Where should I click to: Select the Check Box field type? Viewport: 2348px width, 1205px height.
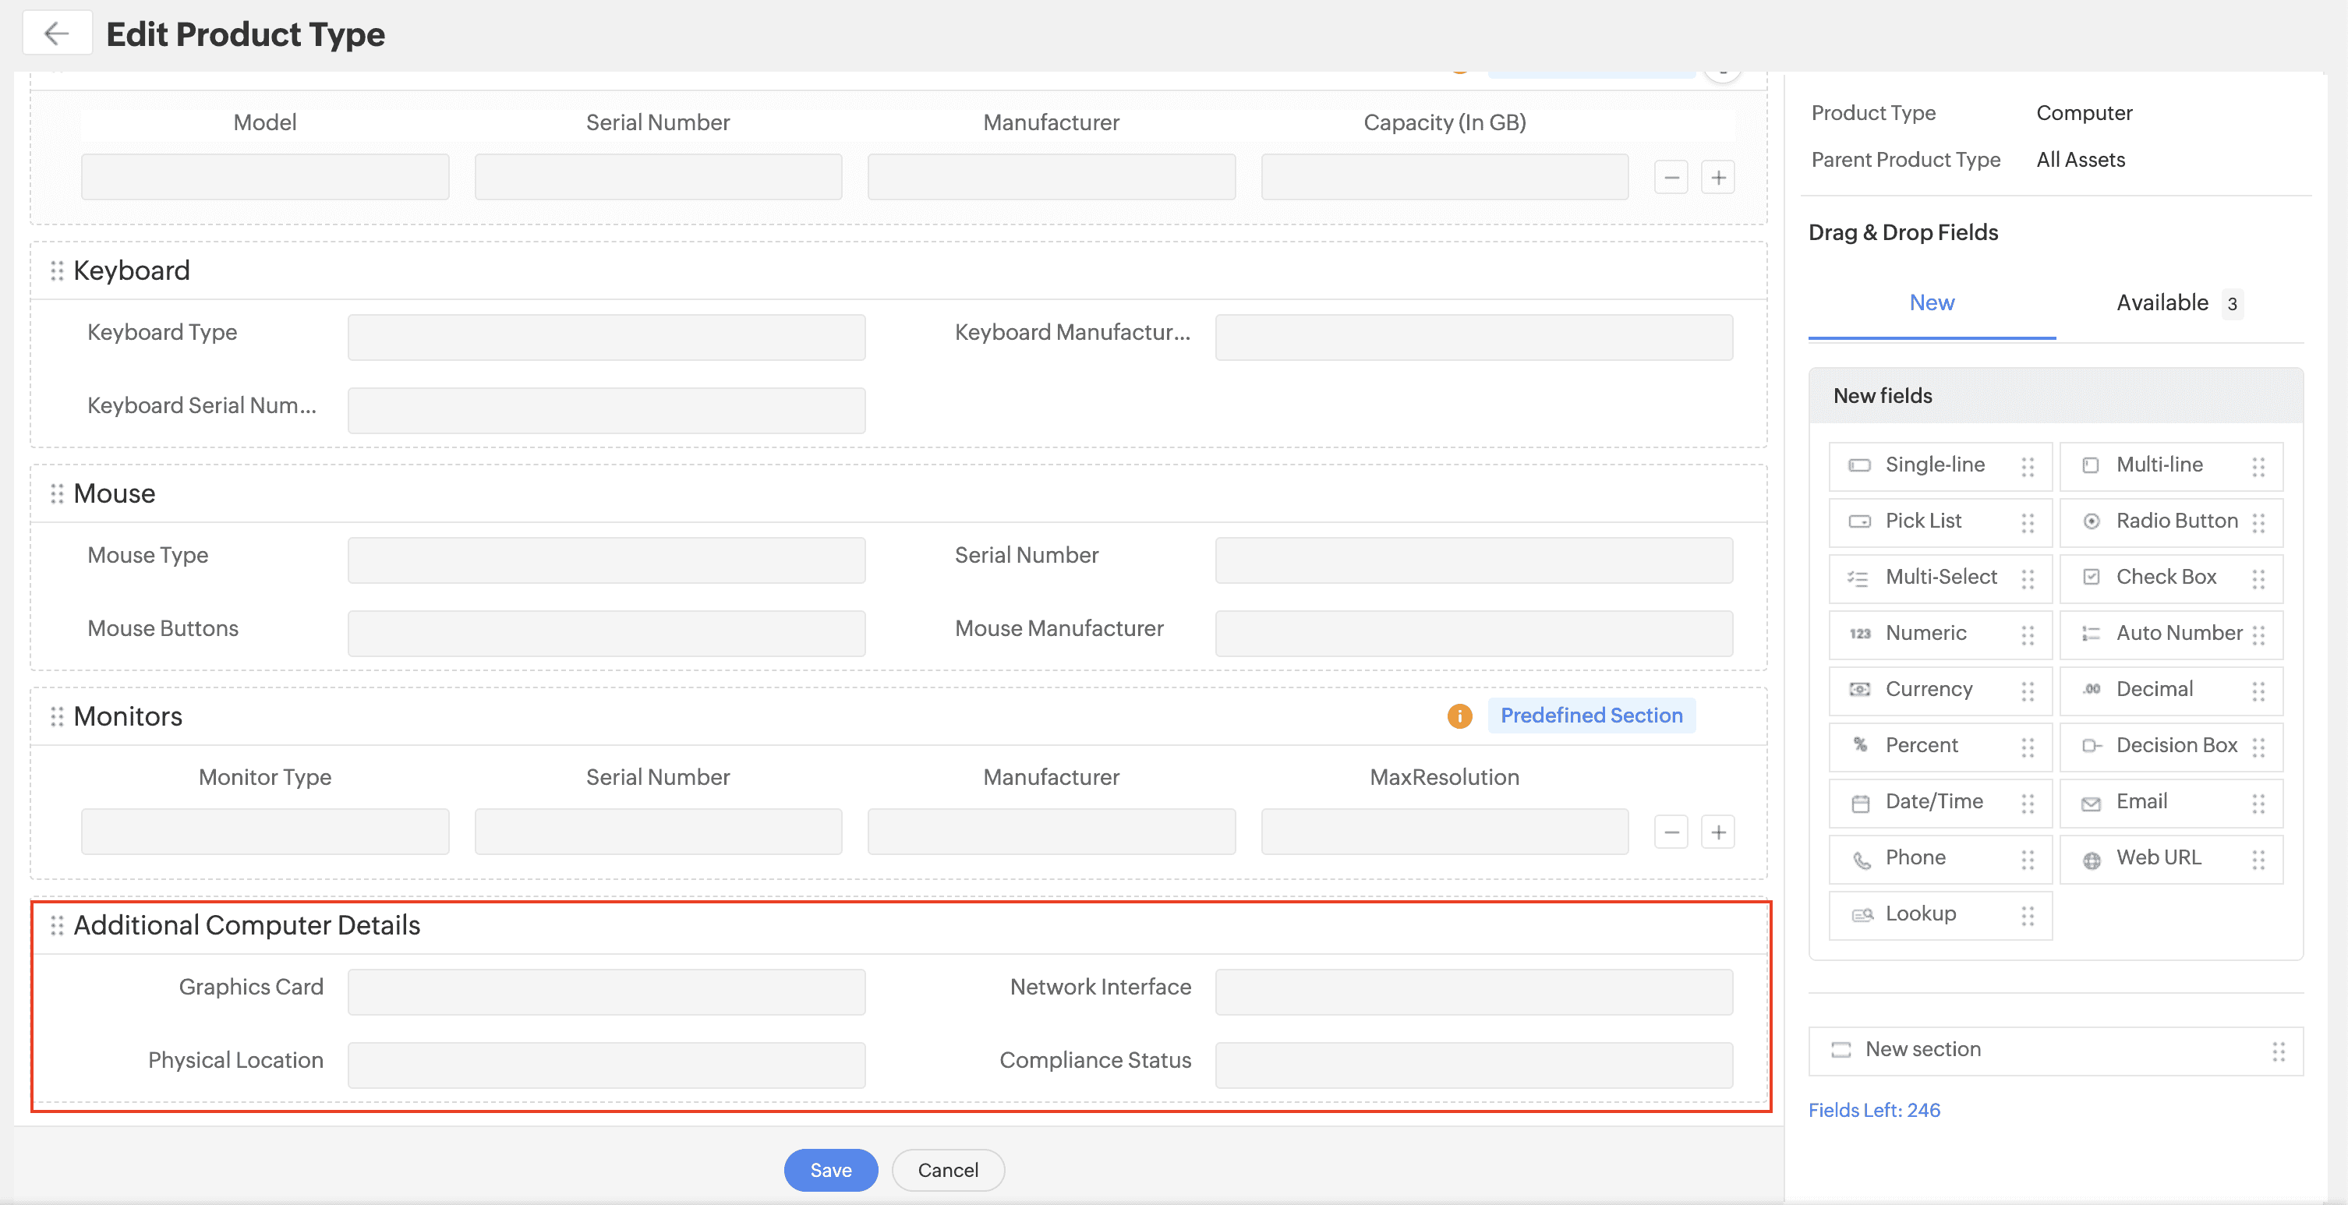tap(2166, 577)
